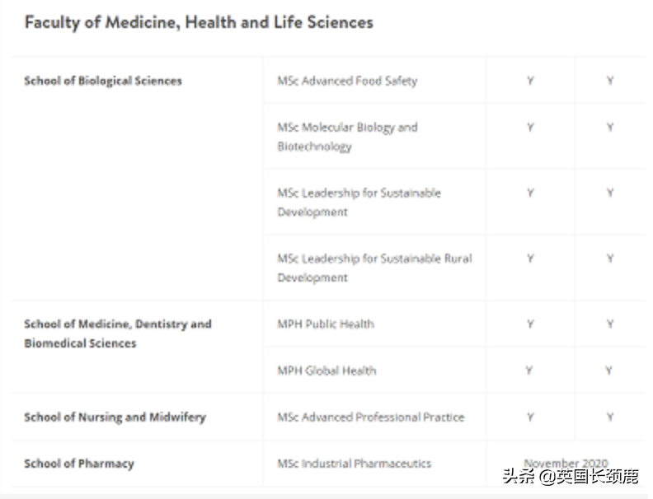Open MSc Advanced Professional Practice
Screen dimensions: 653x499
coord(371,417)
